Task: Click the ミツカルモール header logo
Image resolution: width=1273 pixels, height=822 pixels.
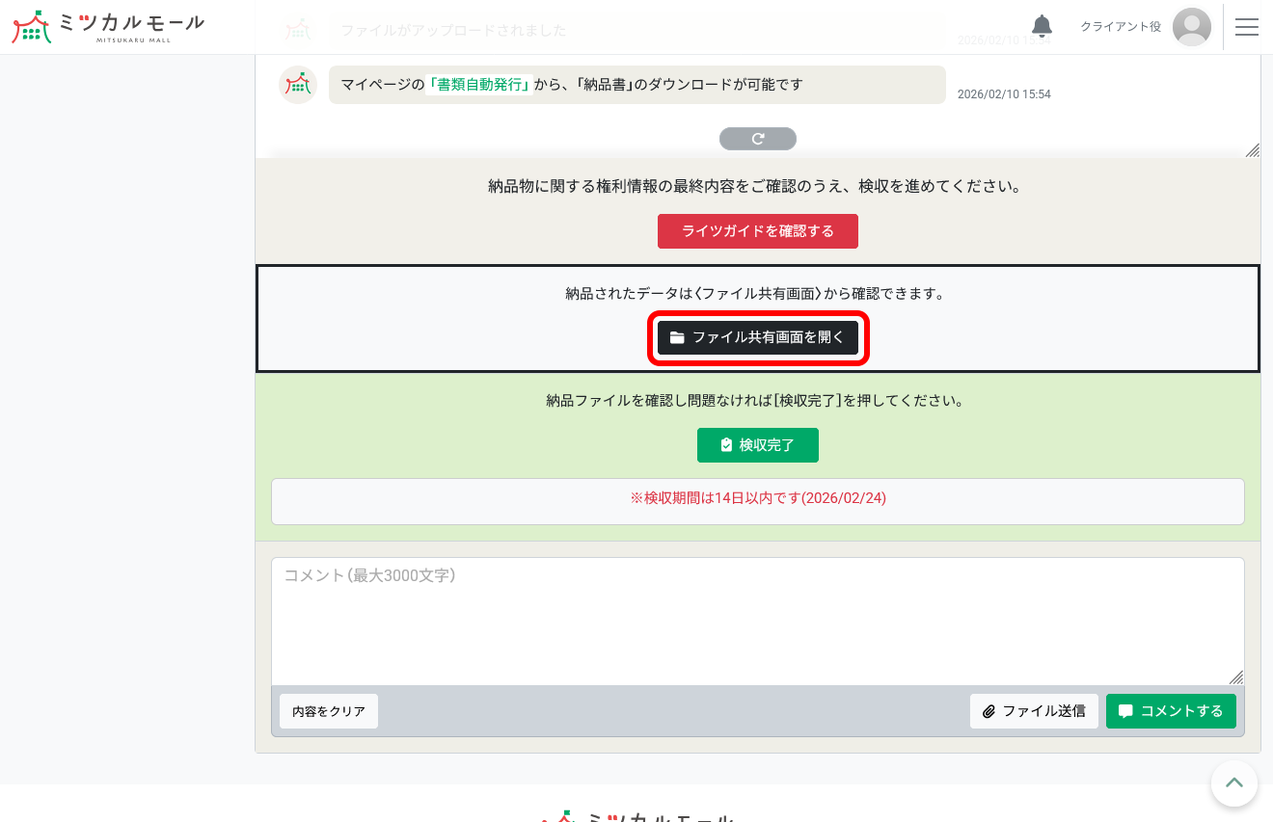Action: 107,26
